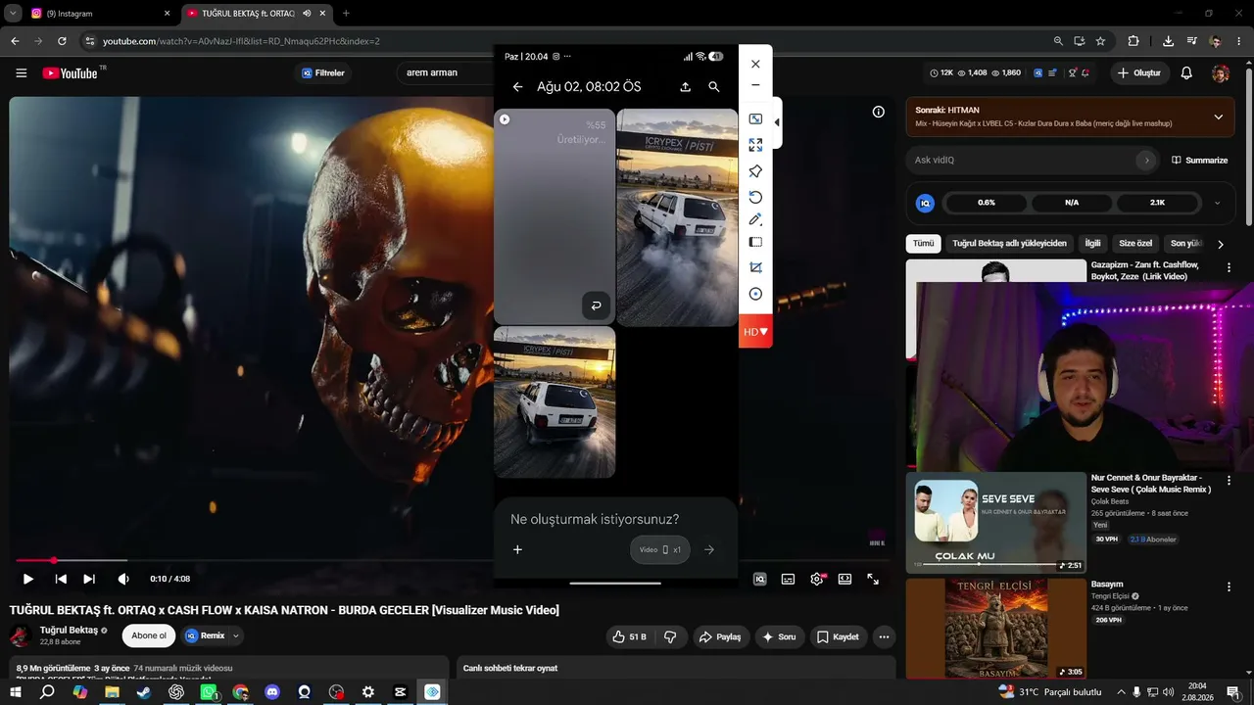Mute the YouTube player volume
1254x705 pixels.
coord(122,579)
